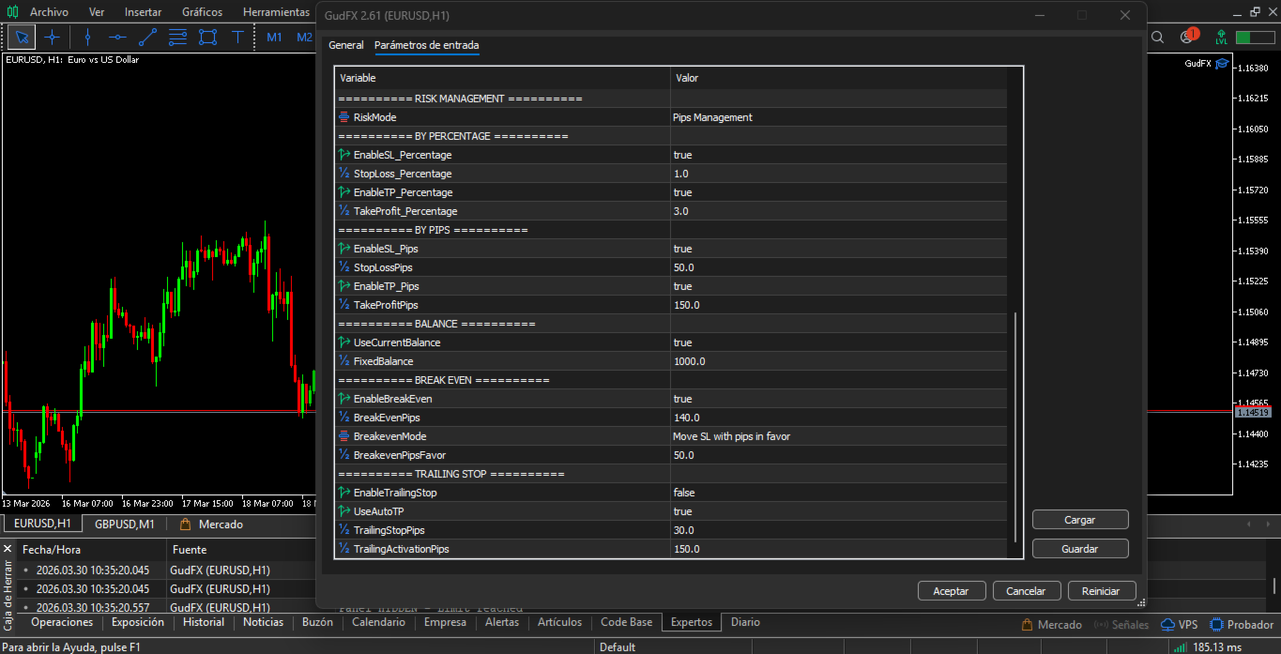Select the crosshair tool in toolbar
Viewport: 1281px width, 654px height.
[x=53, y=38]
